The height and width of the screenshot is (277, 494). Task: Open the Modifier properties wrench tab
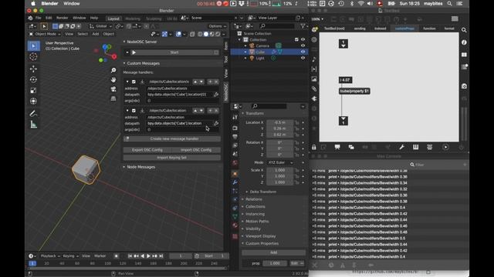(x=235, y=182)
